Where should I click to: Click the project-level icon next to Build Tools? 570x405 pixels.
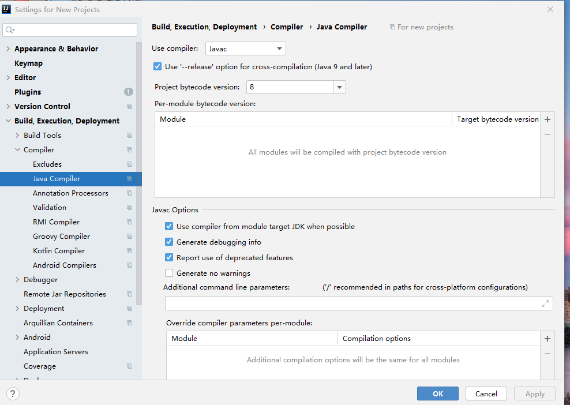[x=129, y=135]
